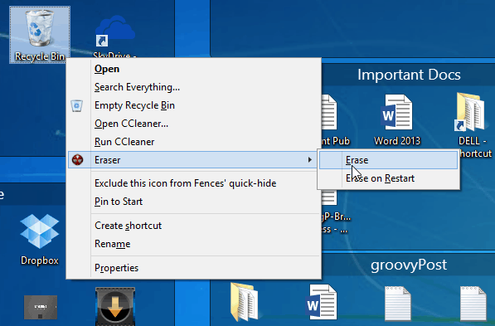Select Search Everything... menu entry

click(x=194, y=87)
